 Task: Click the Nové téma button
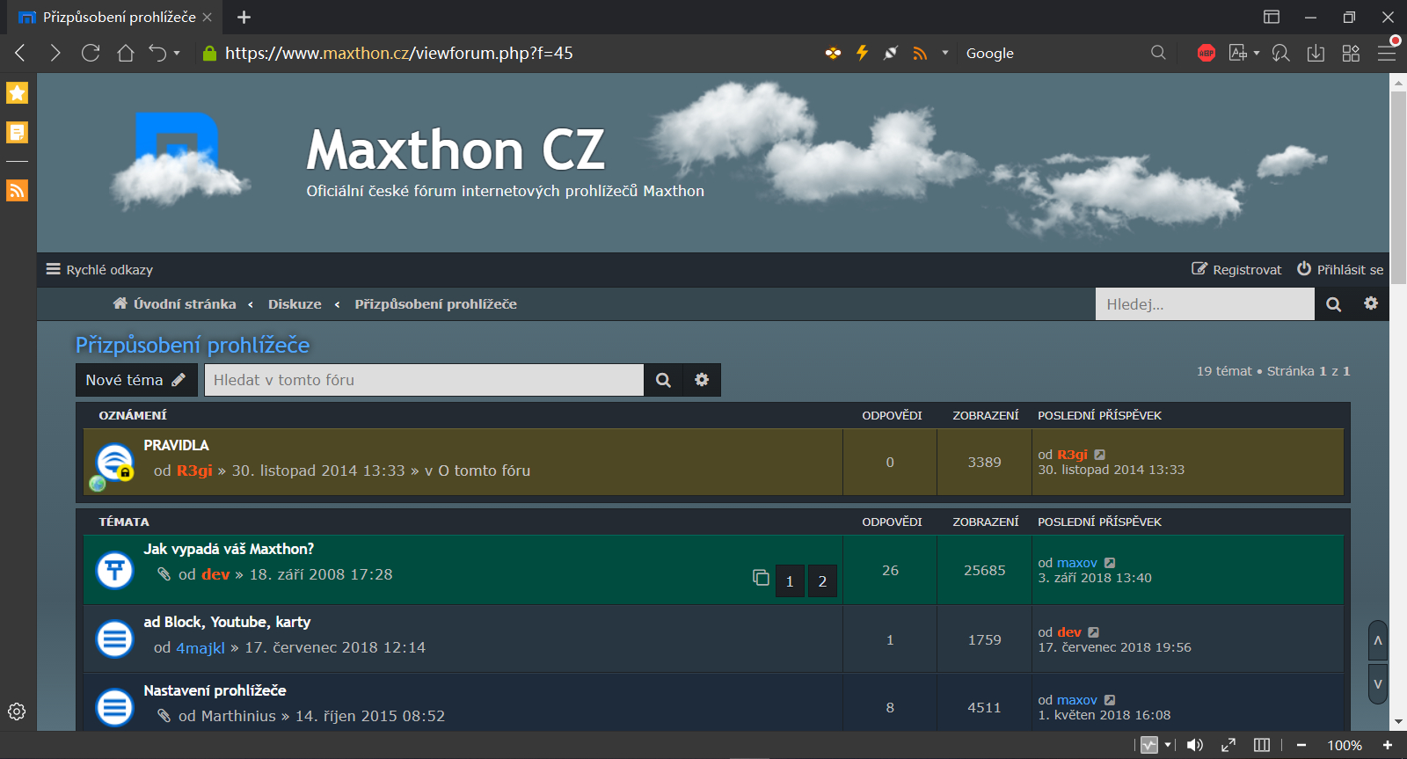coord(136,380)
